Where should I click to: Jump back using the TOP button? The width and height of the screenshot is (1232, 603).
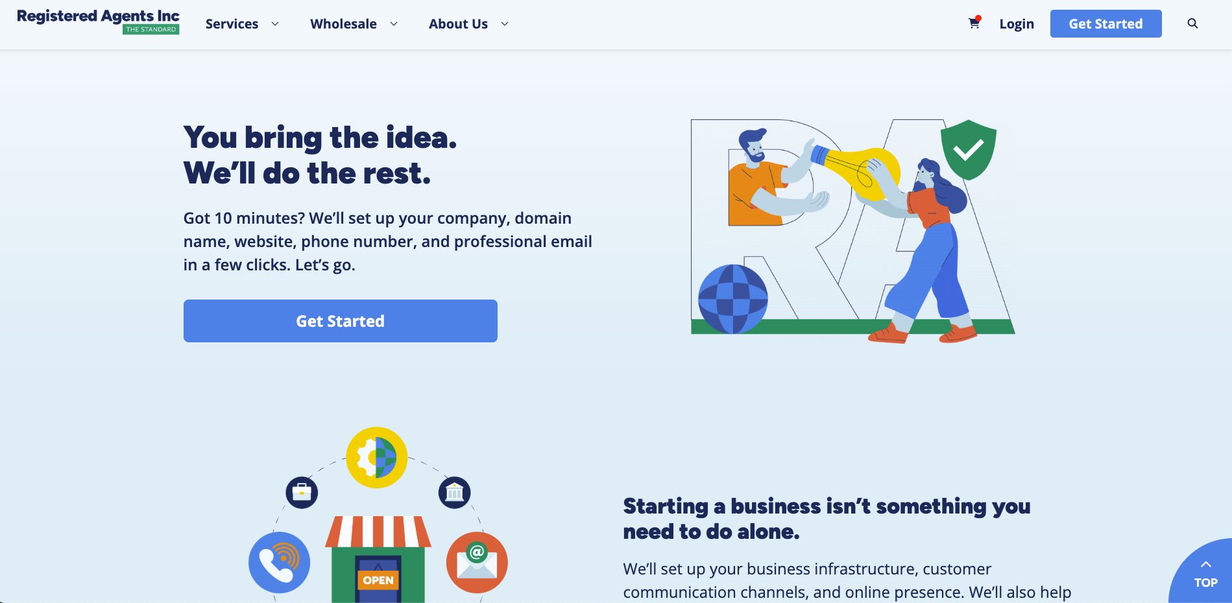pyautogui.click(x=1205, y=573)
